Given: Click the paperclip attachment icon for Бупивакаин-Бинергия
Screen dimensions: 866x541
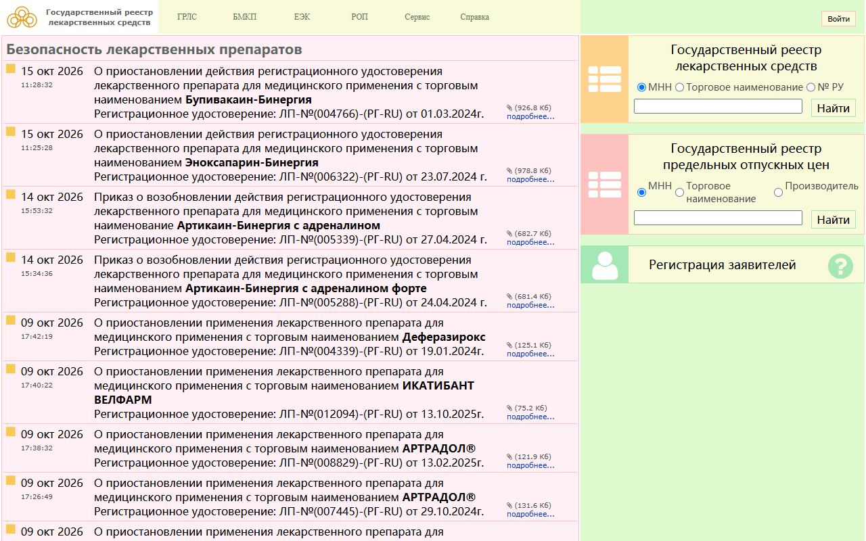Looking at the screenshot, I should tap(509, 108).
